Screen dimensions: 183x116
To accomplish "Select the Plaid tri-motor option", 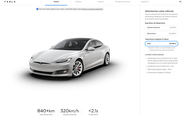I will coord(162,44).
